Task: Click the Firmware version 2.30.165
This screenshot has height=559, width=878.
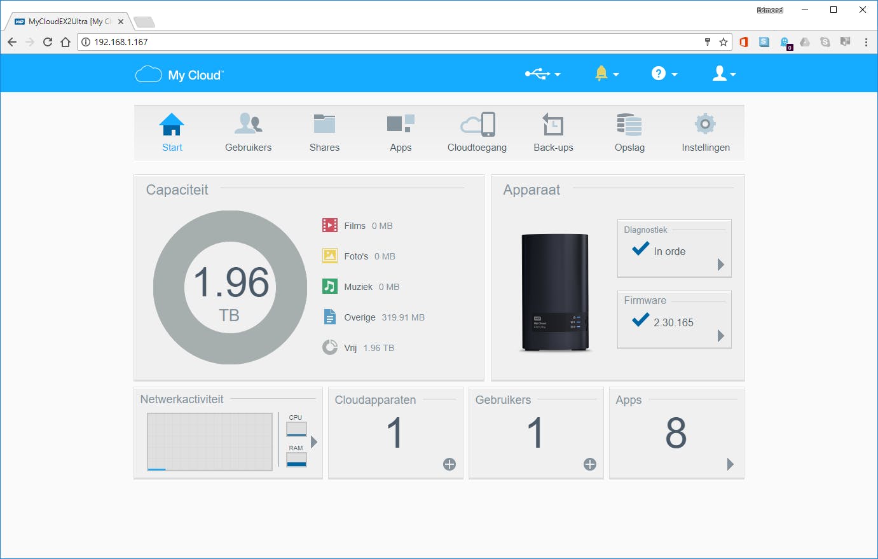Action: (x=673, y=323)
